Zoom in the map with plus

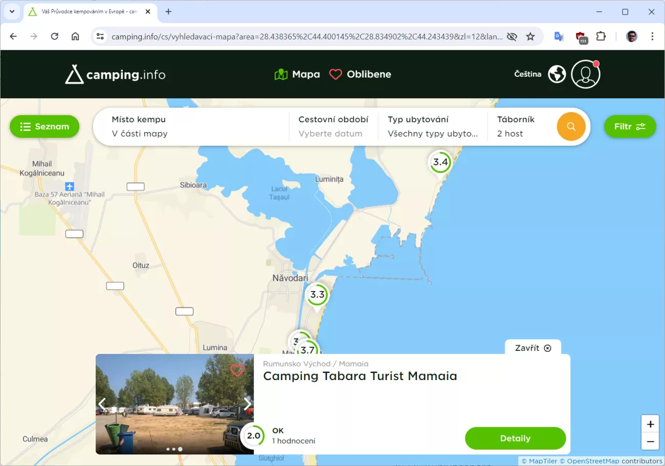(x=650, y=424)
